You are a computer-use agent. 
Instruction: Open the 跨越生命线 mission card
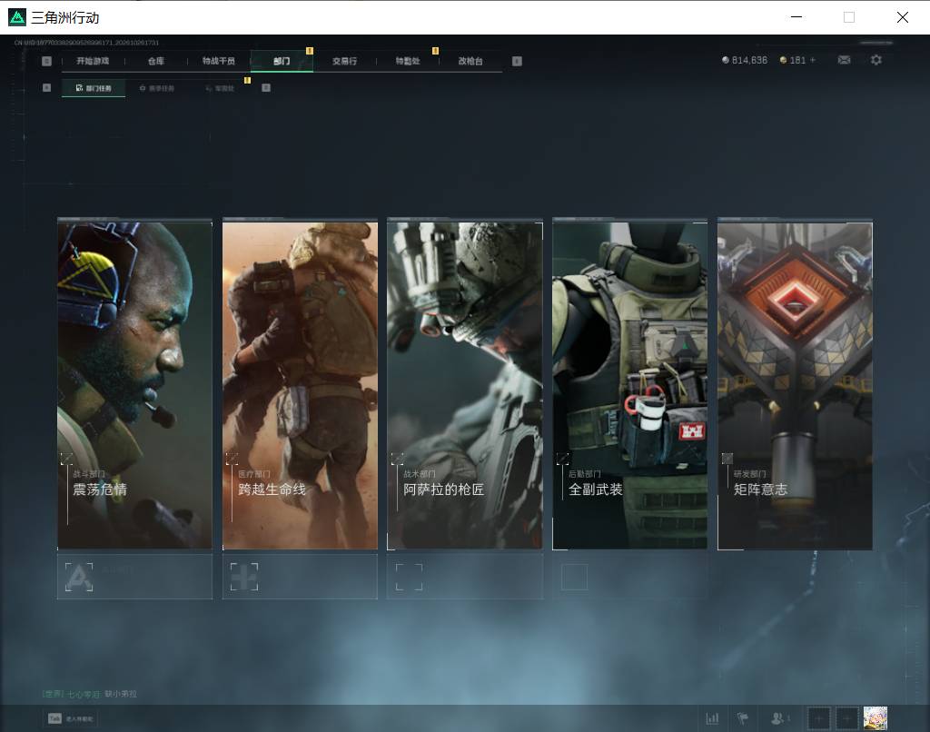pos(300,384)
